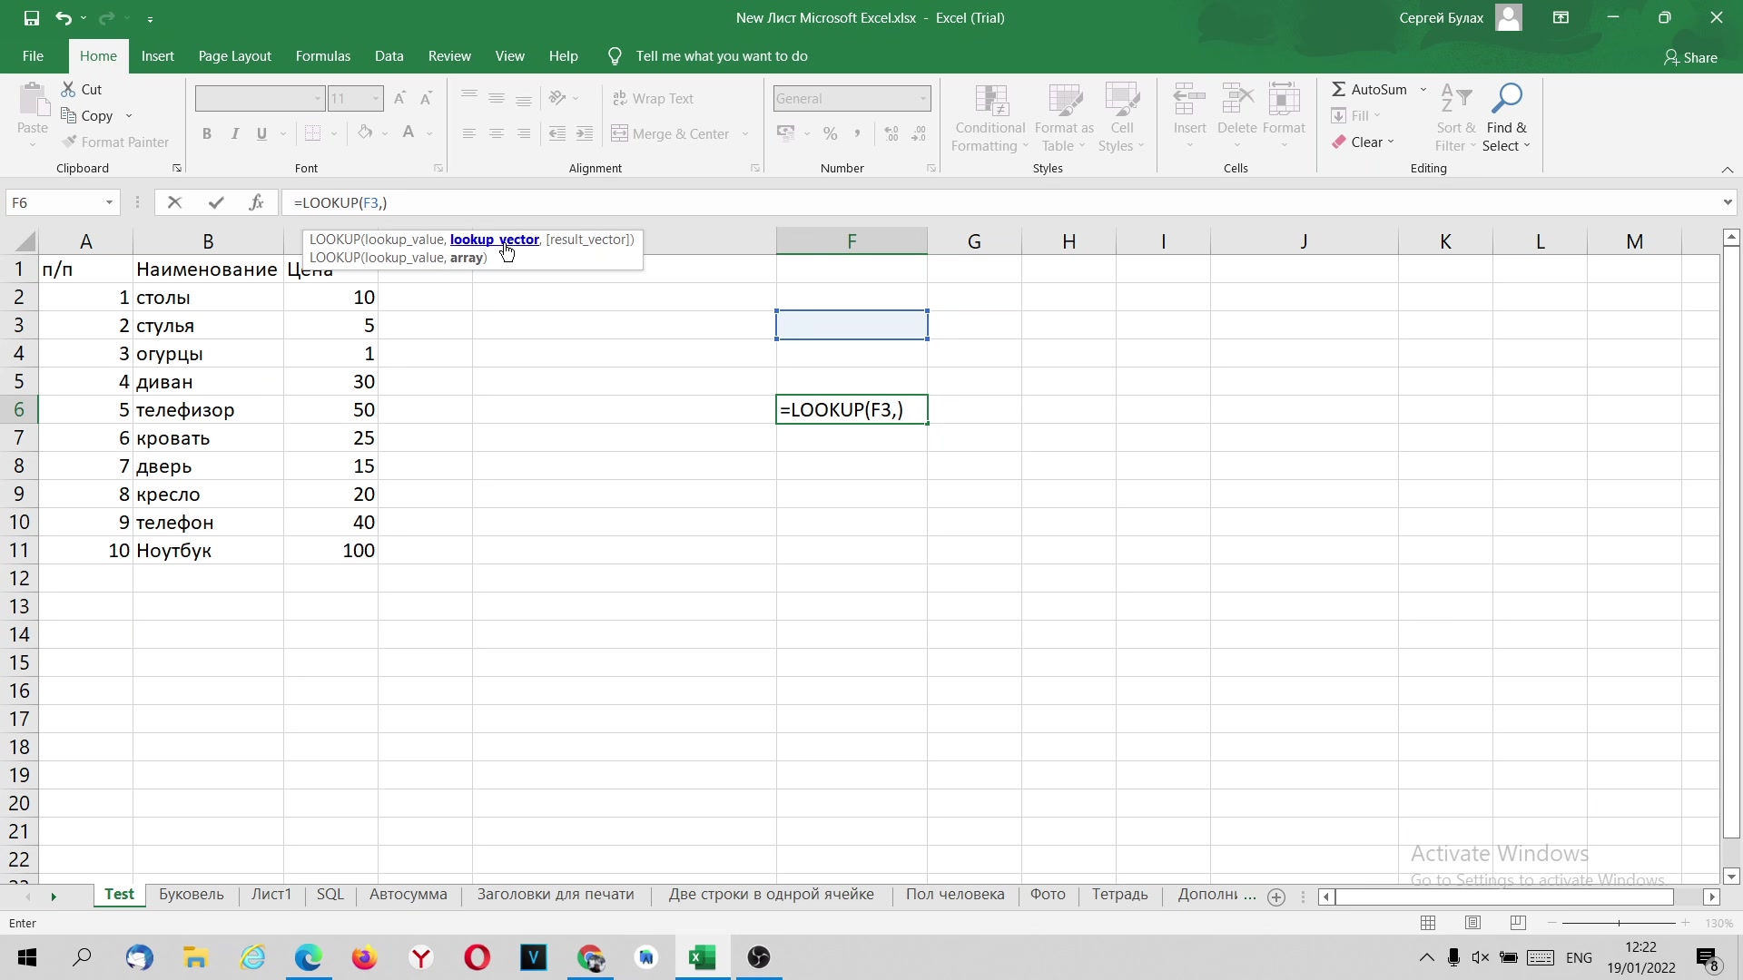Apply Percent Style to selection
The height and width of the screenshot is (980, 1743).
[831, 133]
